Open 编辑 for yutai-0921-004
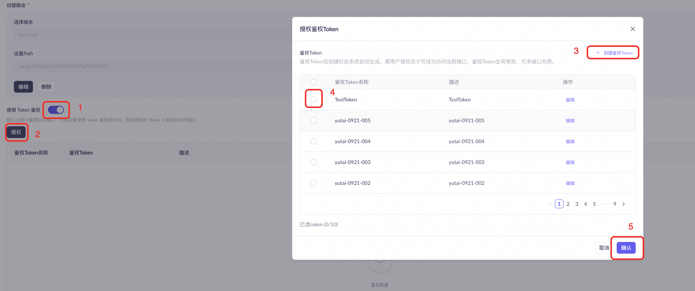Viewport: 695px width, 291px height. tap(570, 141)
